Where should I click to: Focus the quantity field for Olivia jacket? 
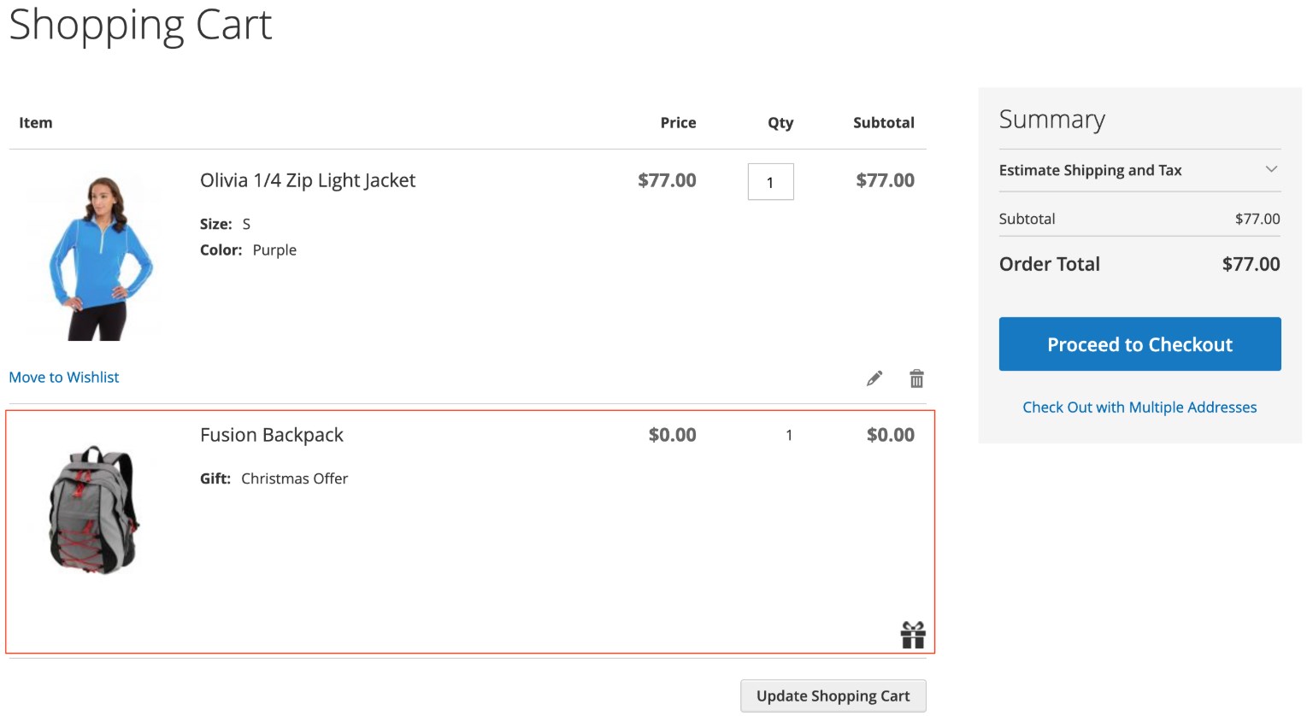click(770, 182)
